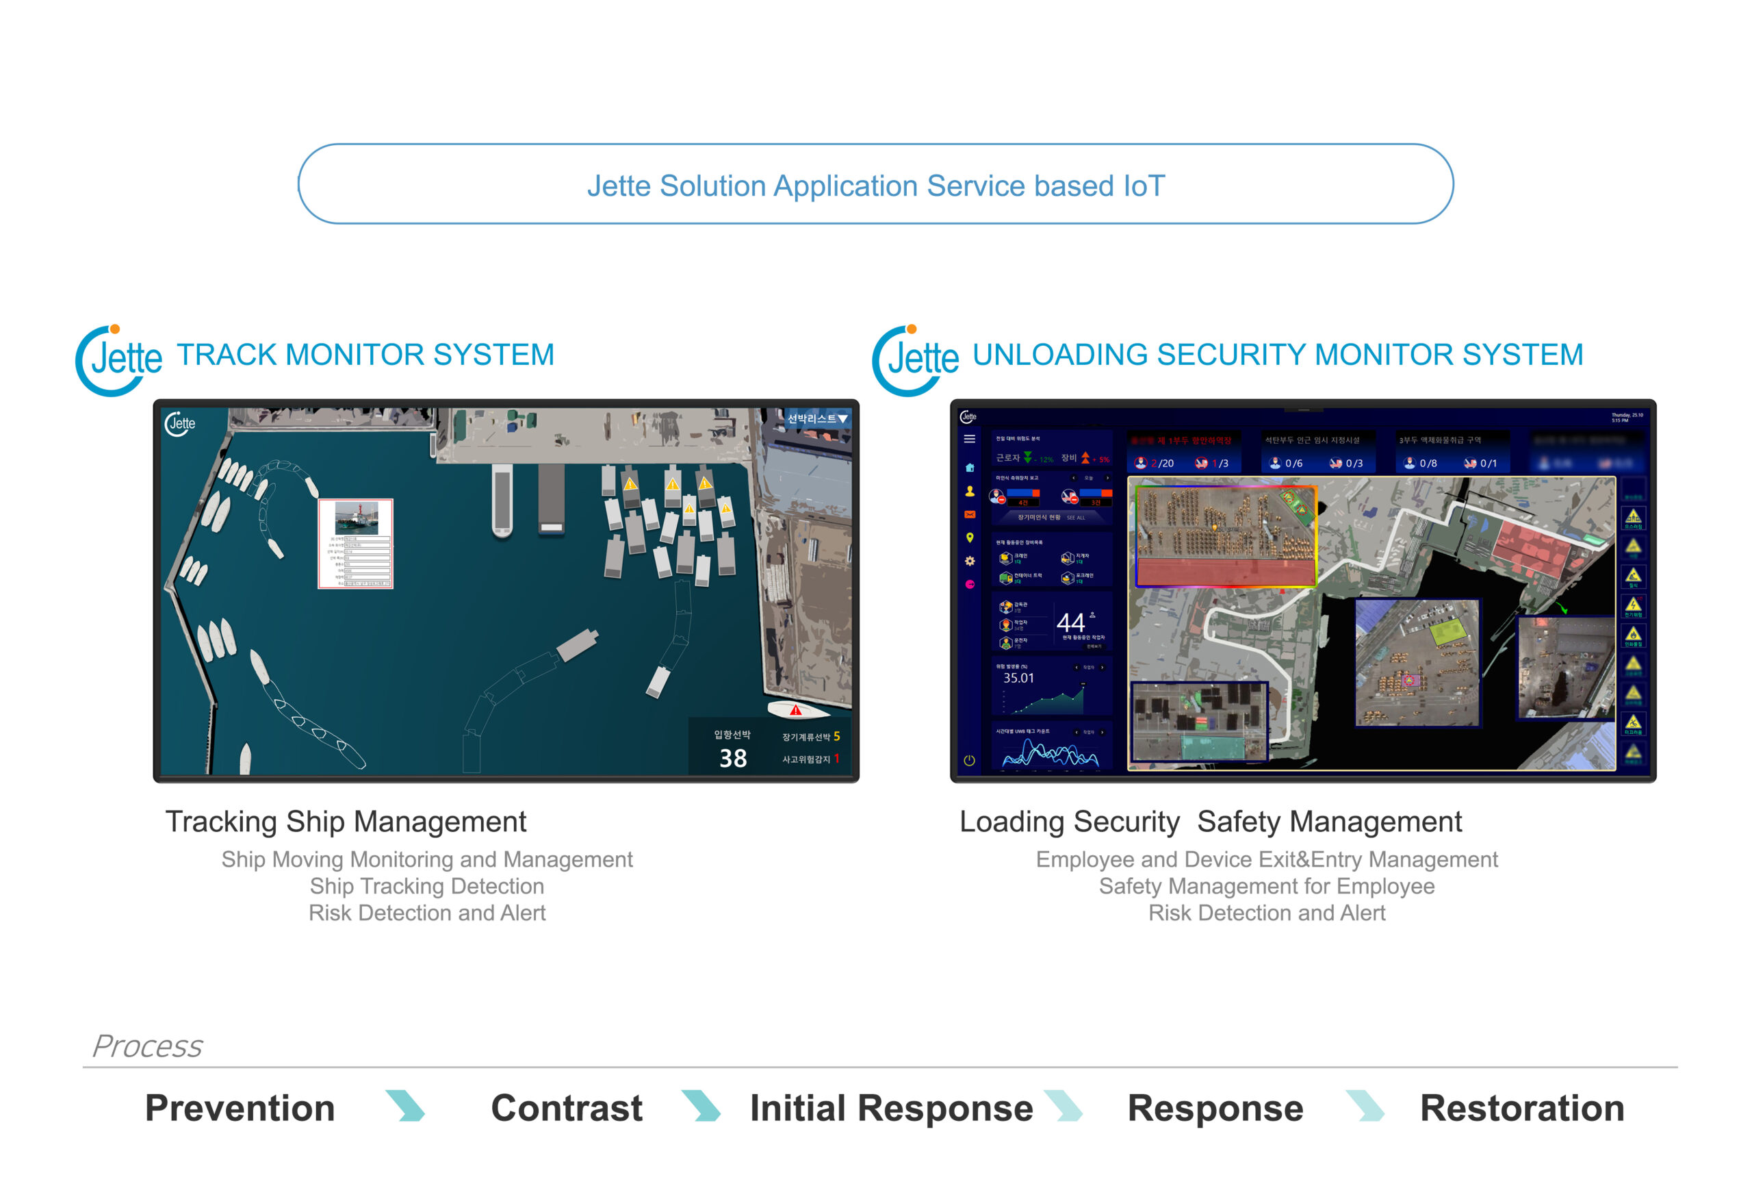Click the SEE ALL link
The width and height of the screenshot is (1752, 1186).
point(1077,518)
